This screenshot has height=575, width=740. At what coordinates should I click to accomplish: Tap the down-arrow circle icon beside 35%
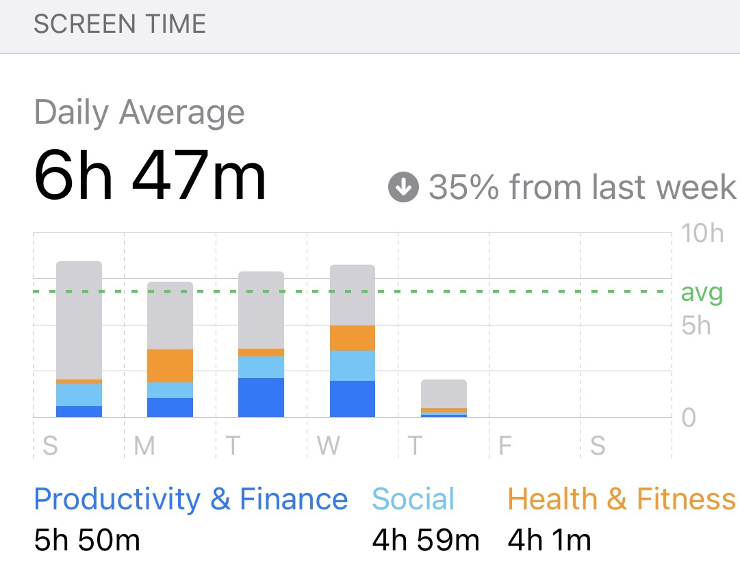403,188
